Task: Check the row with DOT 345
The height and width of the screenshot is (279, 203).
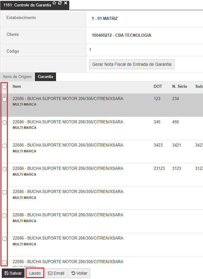Action: (5, 123)
